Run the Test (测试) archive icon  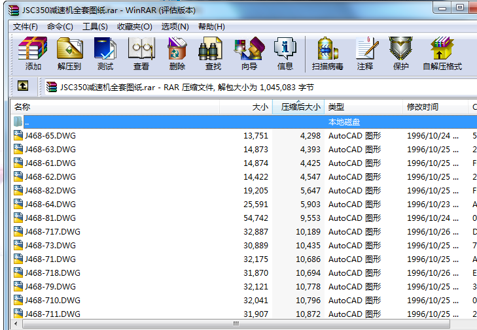pos(105,48)
